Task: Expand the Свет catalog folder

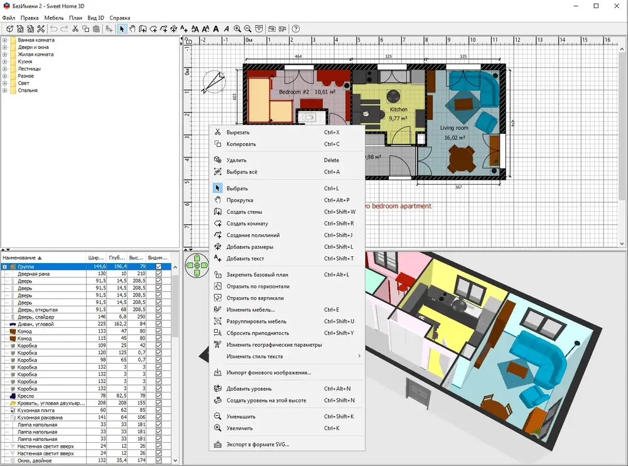Action: tap(5, 84)
